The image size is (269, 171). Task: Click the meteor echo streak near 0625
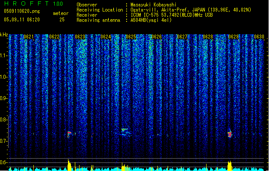click(x=125, y=132)
